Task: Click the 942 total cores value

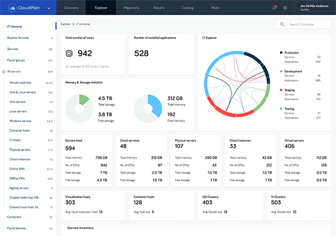Action: pos(85,53)
